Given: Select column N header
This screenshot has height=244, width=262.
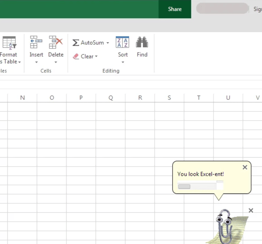Looking at the screenshot, I should pyautogui.click(x=23, y=98).
